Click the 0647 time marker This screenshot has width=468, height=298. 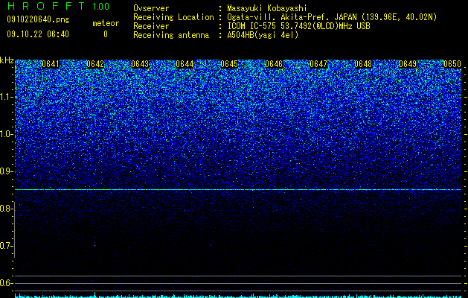318,64
